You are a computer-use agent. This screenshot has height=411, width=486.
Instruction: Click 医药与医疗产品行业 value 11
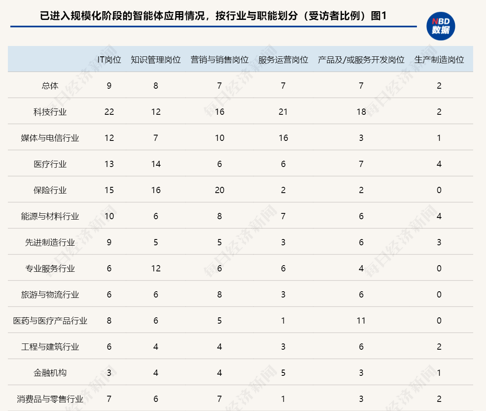coord(361,321)
